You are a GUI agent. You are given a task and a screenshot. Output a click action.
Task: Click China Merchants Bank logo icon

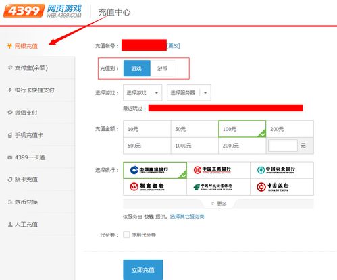[x=134, y=186]
